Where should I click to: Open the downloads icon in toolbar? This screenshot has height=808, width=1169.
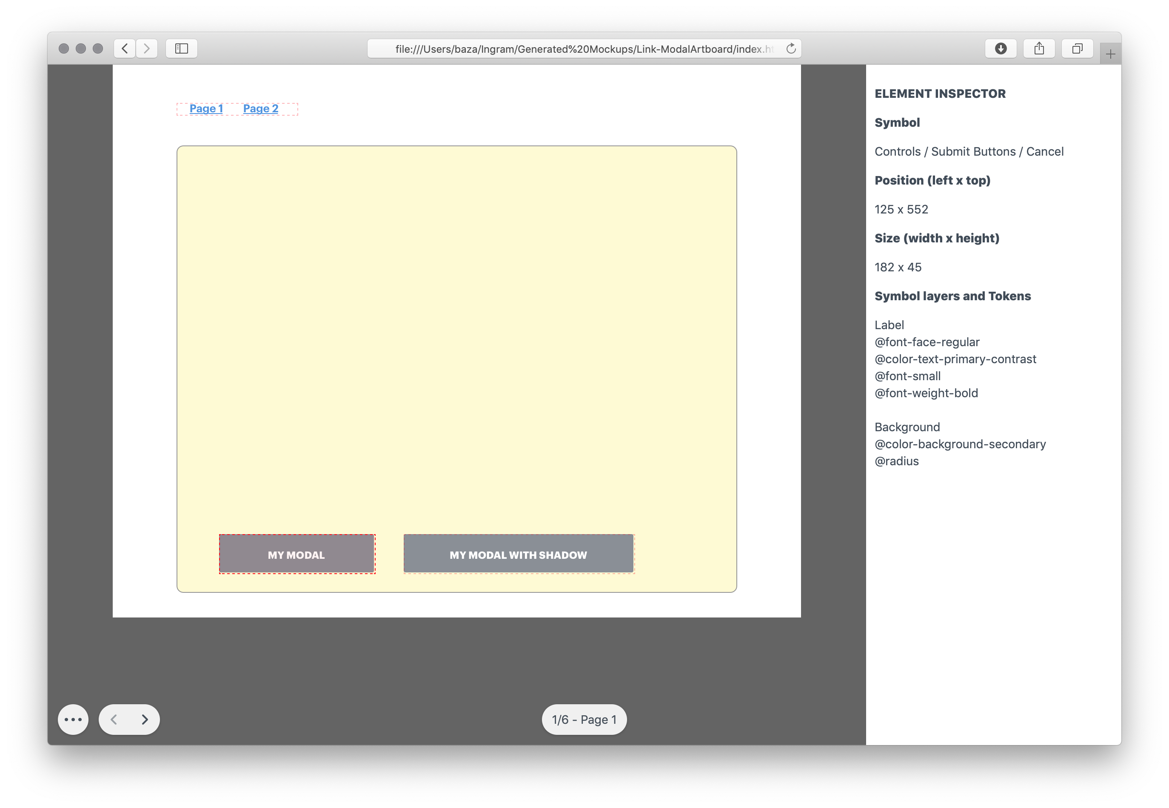1001,48
